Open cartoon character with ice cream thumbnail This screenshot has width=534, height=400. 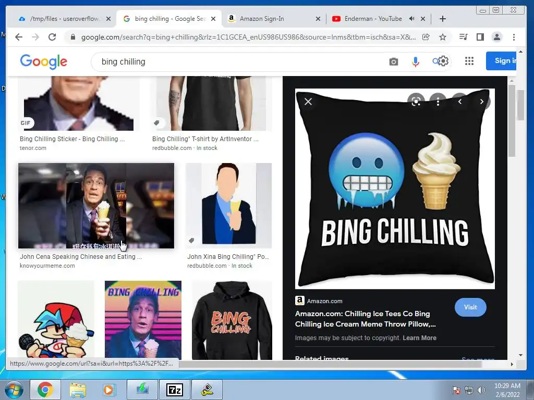56,320
